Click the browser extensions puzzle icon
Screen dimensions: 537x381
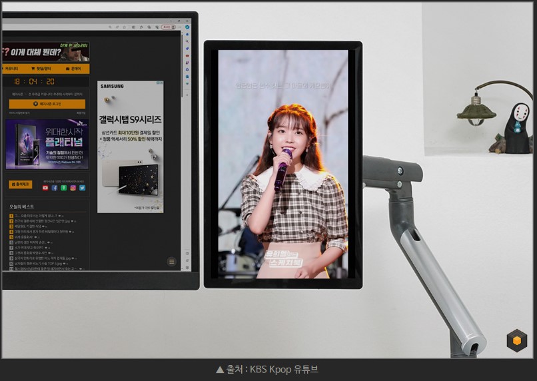tap(142, 27)
